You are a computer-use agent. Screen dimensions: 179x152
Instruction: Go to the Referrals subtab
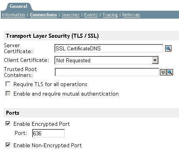(131, 15)
